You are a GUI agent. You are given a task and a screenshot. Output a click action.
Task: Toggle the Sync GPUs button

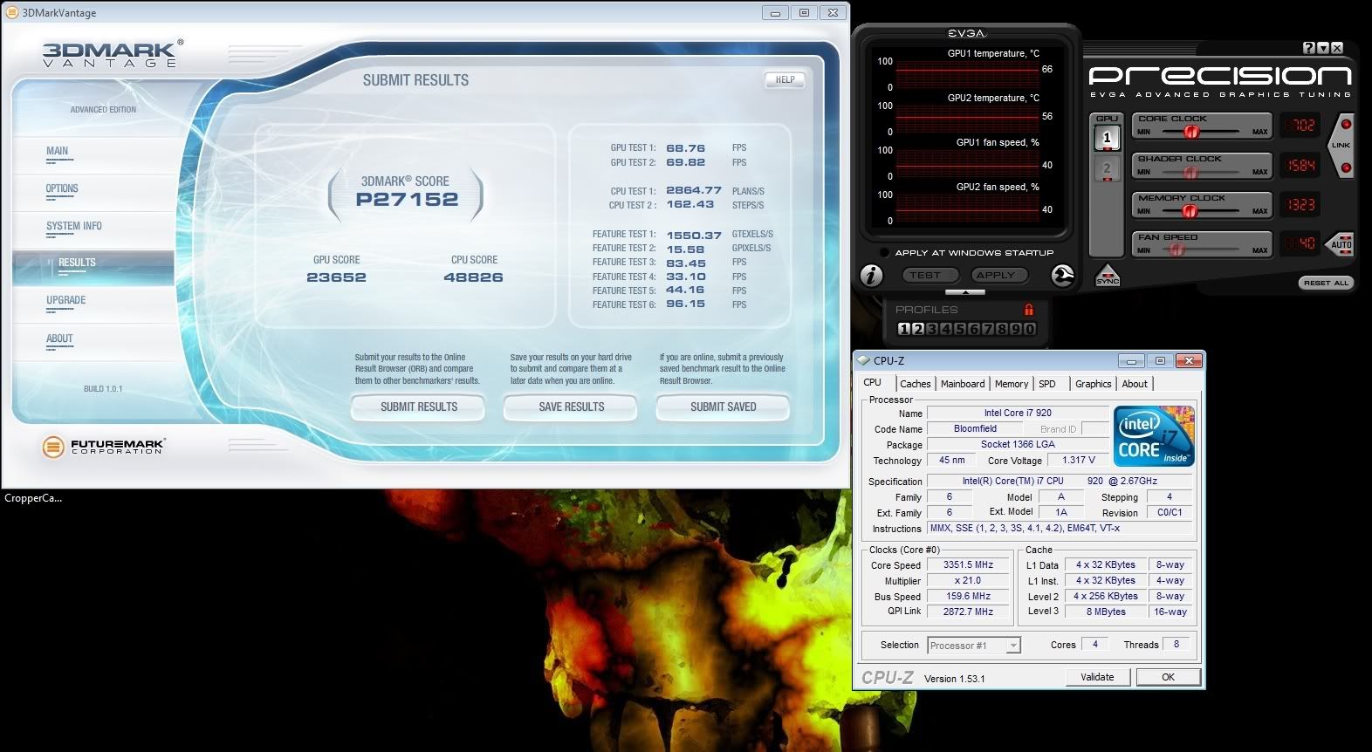(x=1107, y=275)
